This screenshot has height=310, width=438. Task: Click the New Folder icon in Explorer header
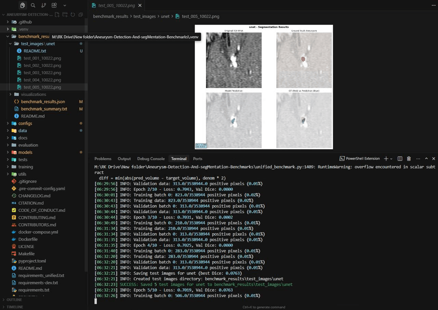point(65,15)
